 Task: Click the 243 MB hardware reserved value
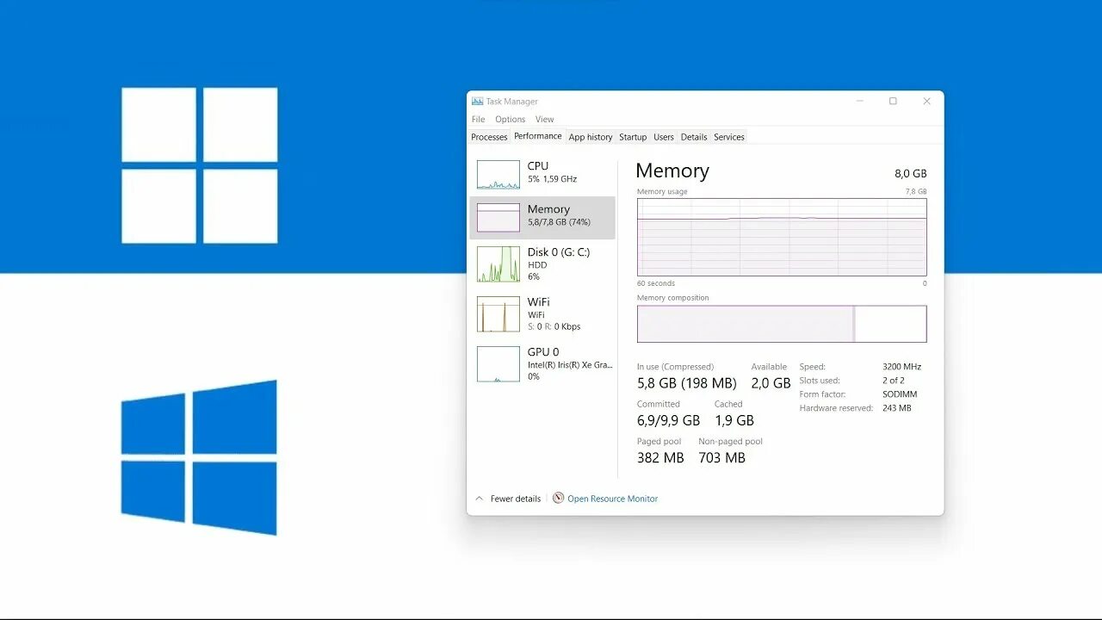[896, 408]
